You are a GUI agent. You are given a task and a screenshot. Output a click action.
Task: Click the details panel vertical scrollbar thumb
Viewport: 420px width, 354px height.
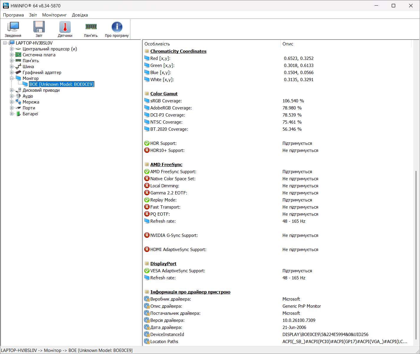coord(416,255)
